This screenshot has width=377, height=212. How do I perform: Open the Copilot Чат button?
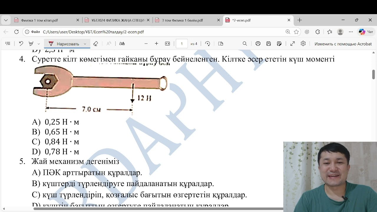coord(366,32)
